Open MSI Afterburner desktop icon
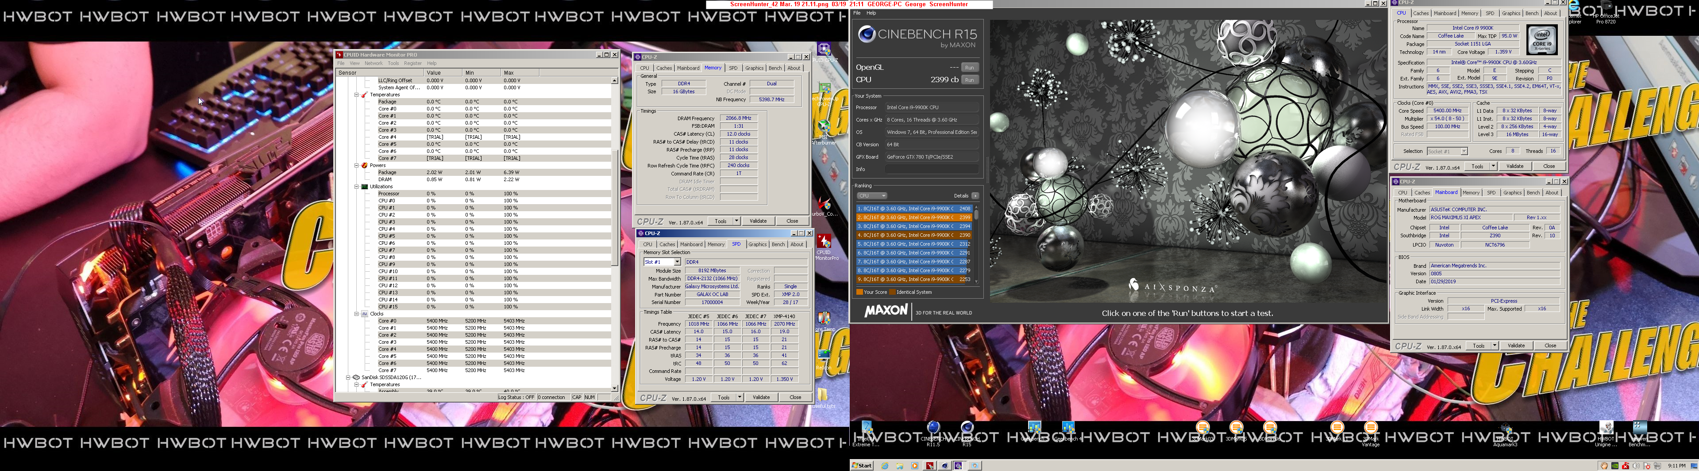This screenshot has width=1699, height=471. 824,133
